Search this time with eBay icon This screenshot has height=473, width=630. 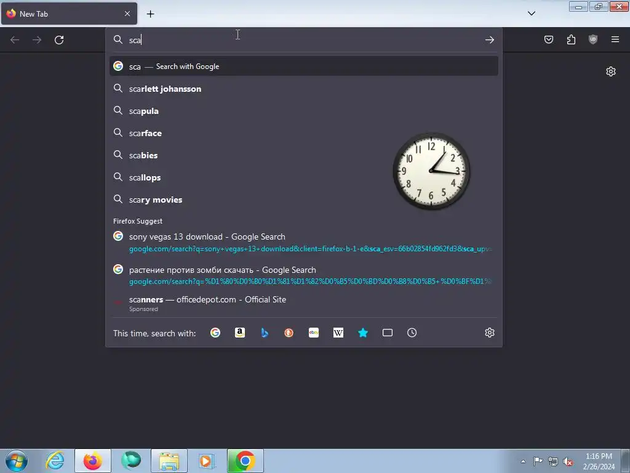point(314,333)
